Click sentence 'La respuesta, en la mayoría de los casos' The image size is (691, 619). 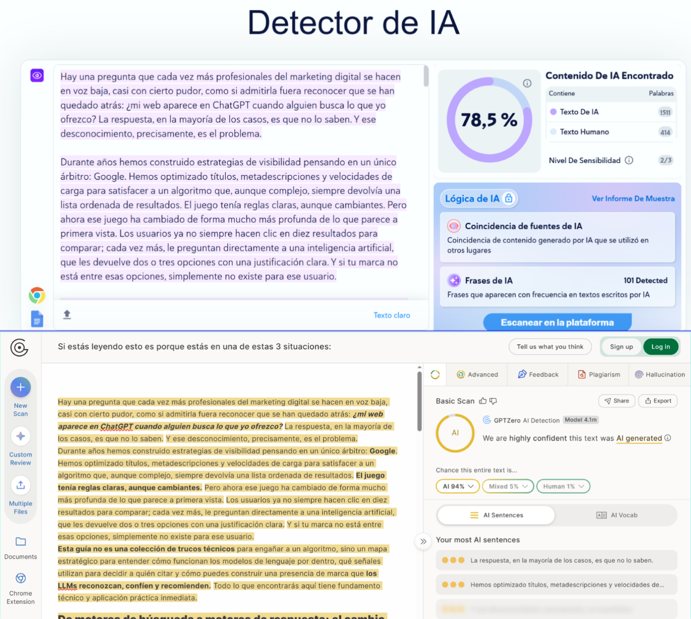[557, 560]
